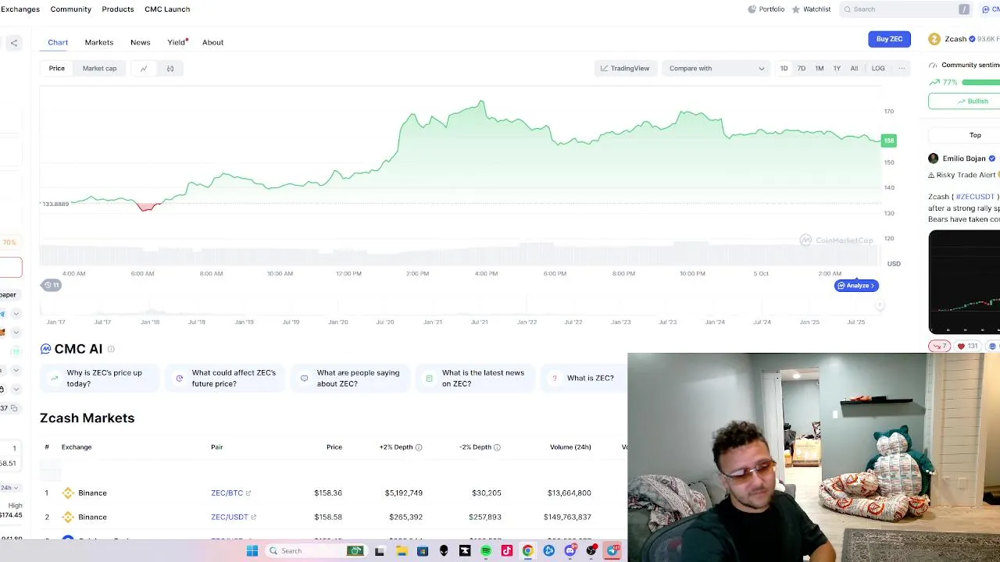Viewport: 1000px width, 562px height.
Task: Open the Compare with dropdown
Action: pos(716,69)
